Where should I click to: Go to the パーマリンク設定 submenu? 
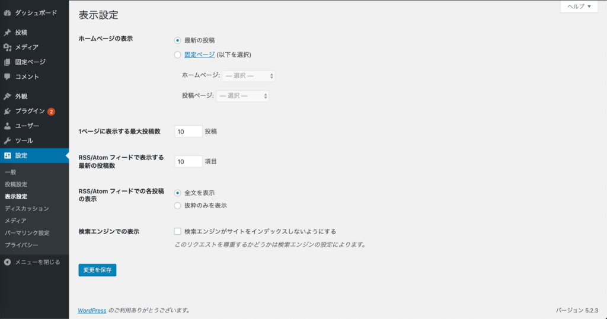click(x=27, y=233)
